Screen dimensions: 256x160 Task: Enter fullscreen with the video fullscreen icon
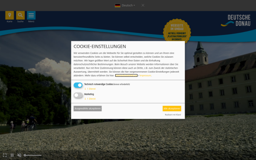click(5, 155)
